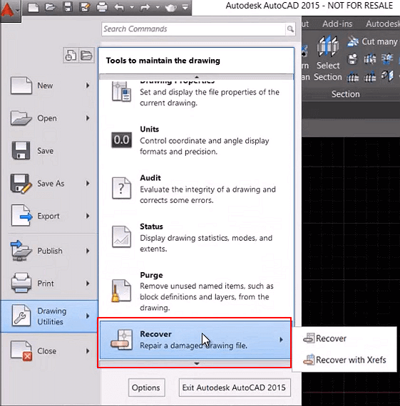Click in the Search Commands field

193,29
